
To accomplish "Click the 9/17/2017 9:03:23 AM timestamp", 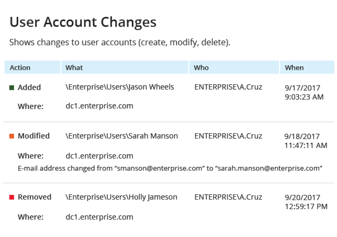I will coord(304,92).
